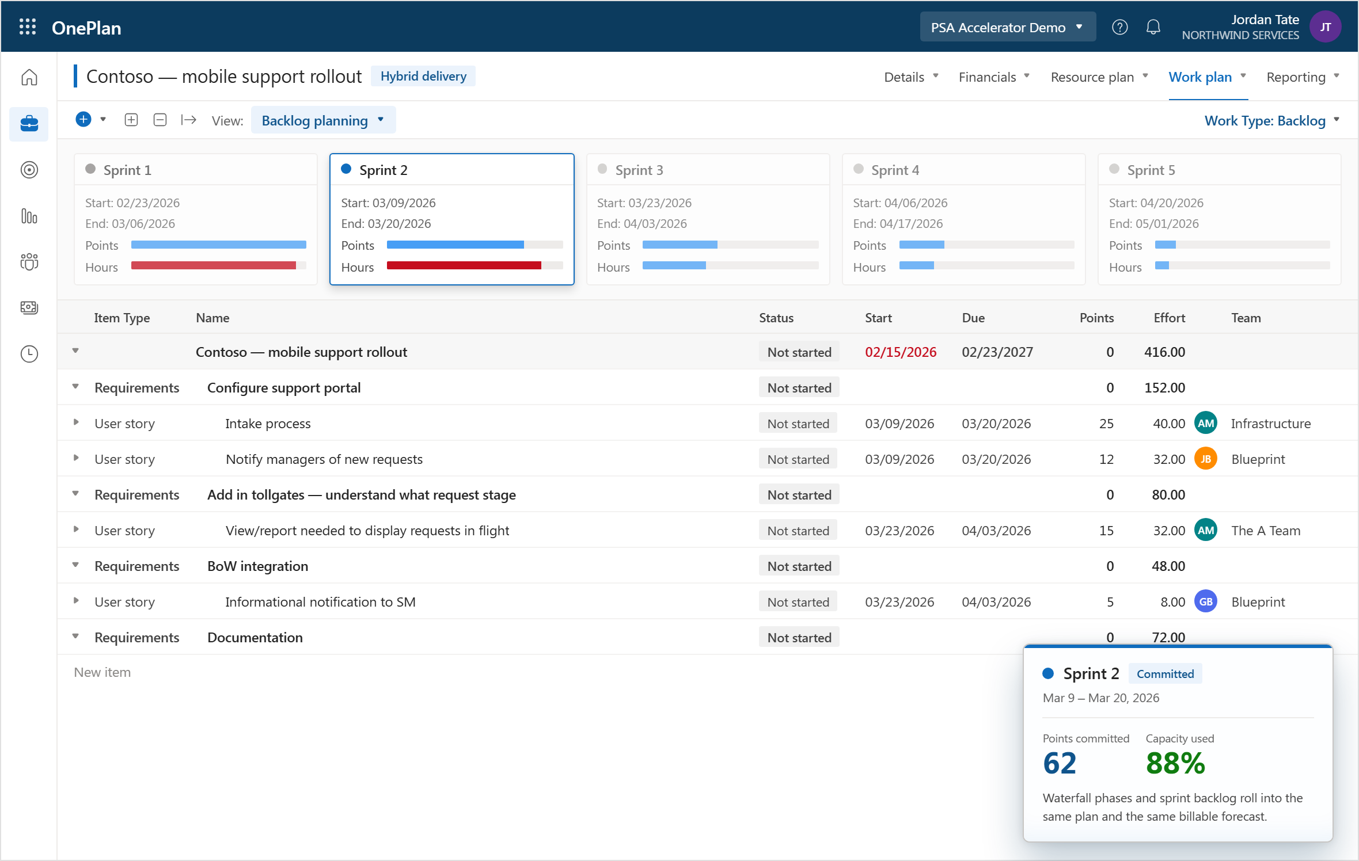
Task: Open the PSA Accelerator Demo dropdown
Action: (1007, 27)
